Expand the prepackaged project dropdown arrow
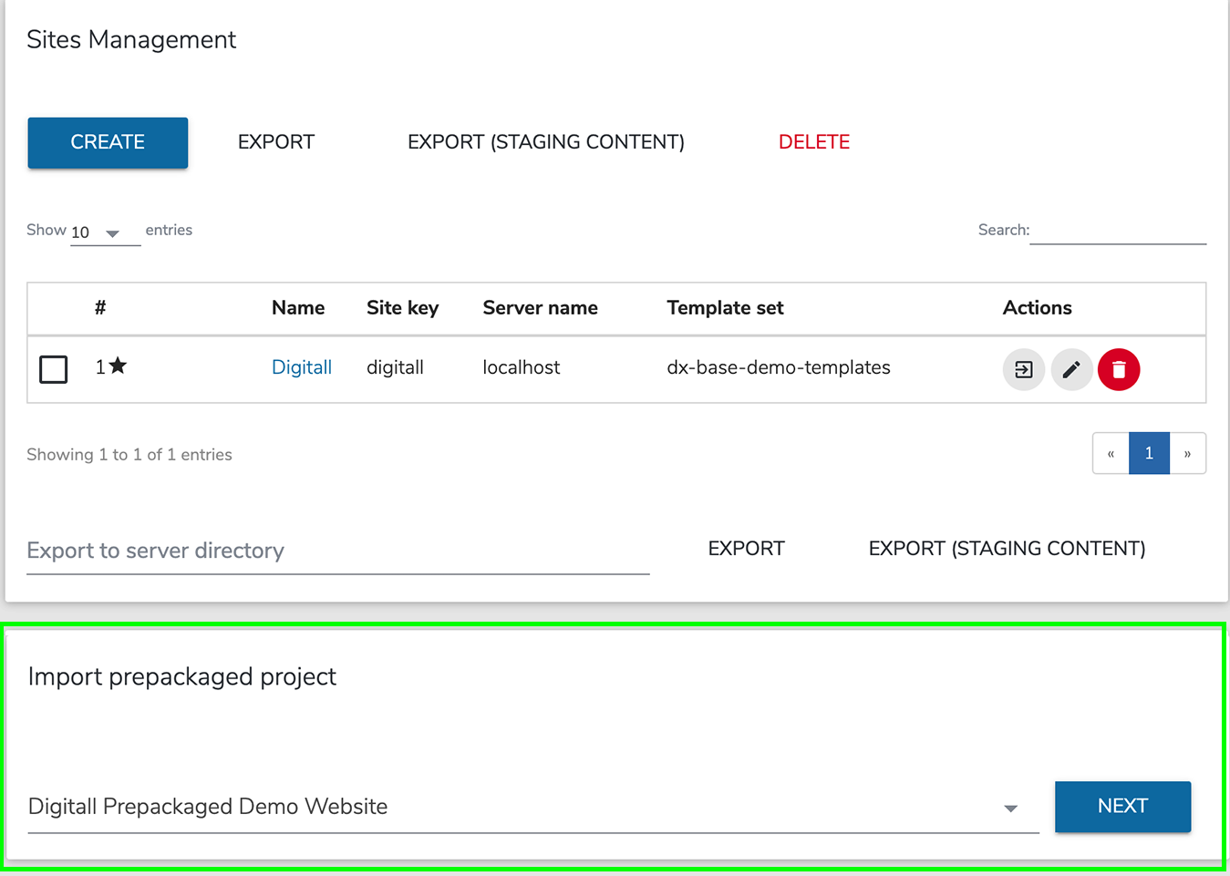This screenshot has height=876, width=1230. click(x=1010, y=808)
